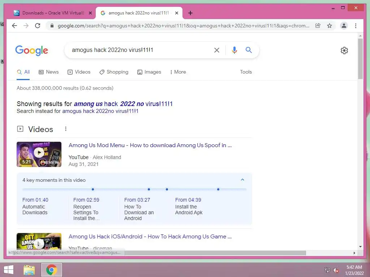Screen dimensions: 370x277
Task: Reload the current page
Action: [x=38, y=26]
